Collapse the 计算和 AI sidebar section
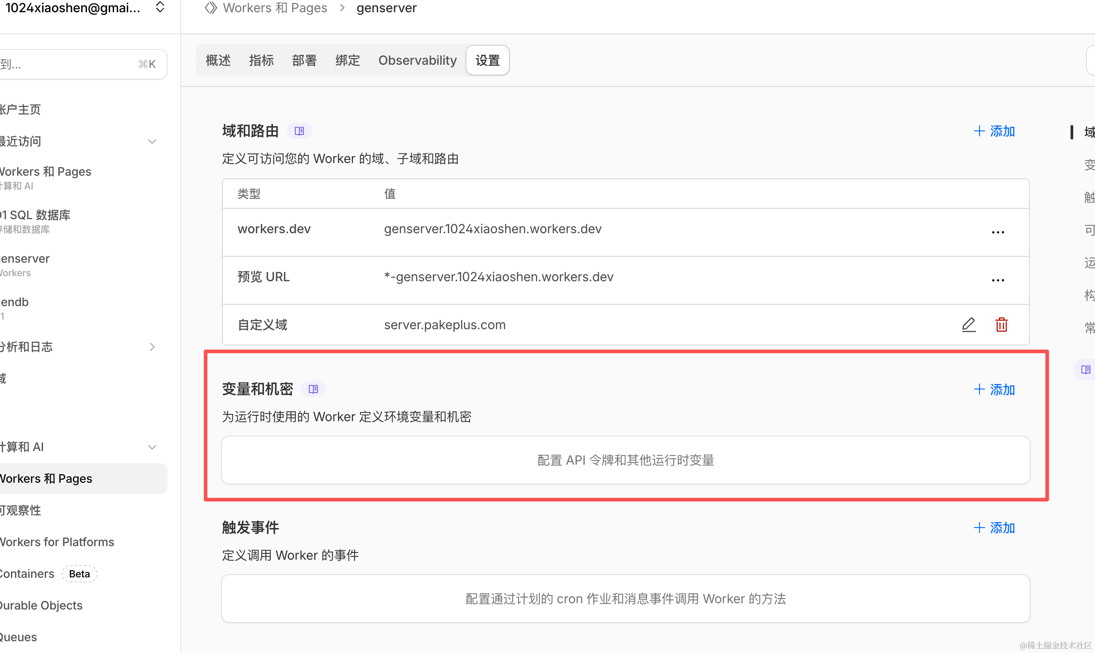 click(x=152, y=447)
